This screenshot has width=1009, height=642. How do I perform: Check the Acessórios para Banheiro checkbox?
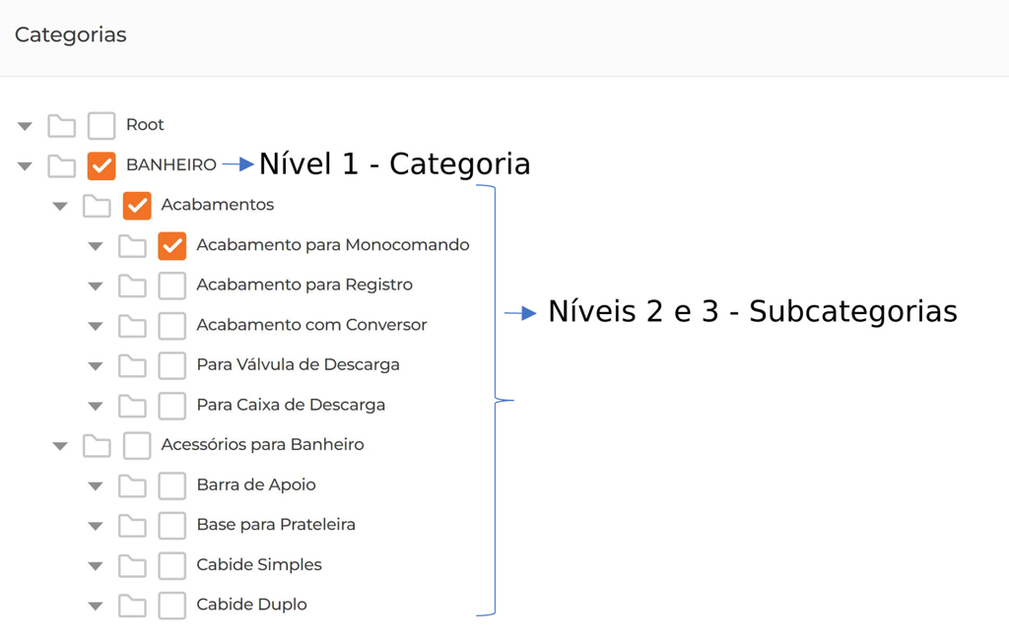point(137,445)
